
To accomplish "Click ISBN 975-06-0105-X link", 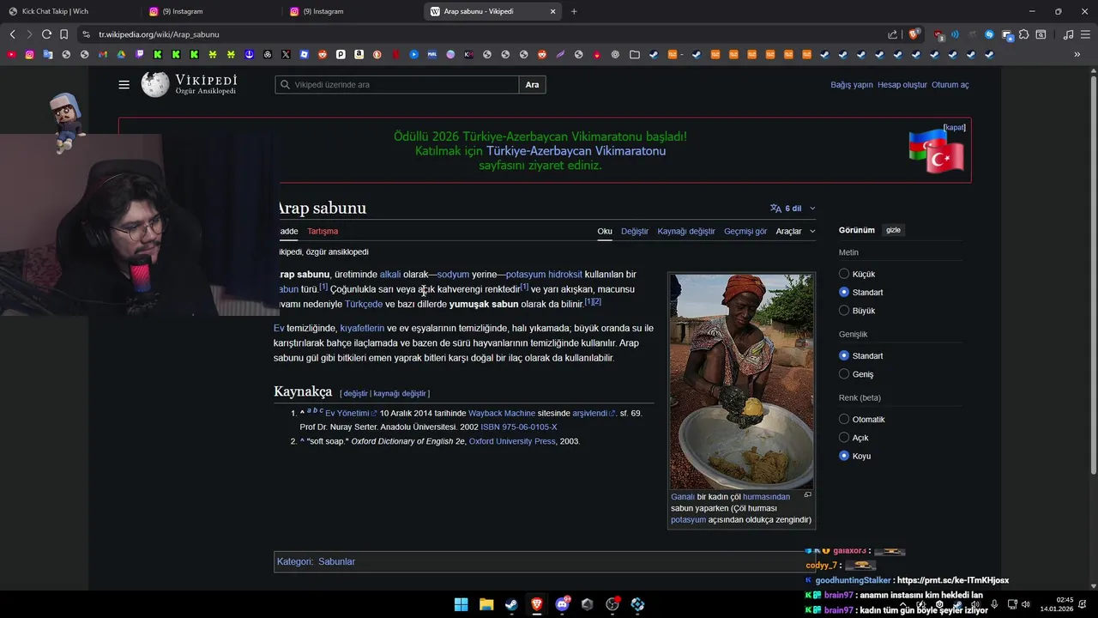I will 518,427.
